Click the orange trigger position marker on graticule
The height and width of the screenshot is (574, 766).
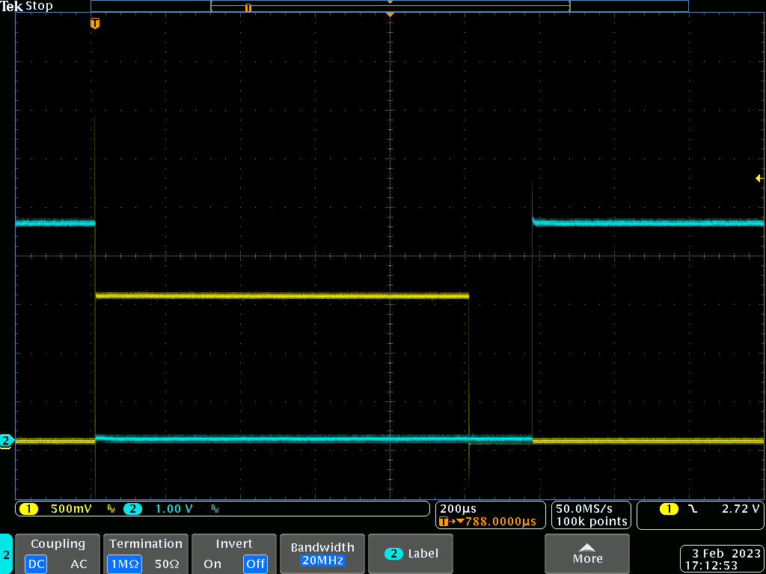(94, 24)
